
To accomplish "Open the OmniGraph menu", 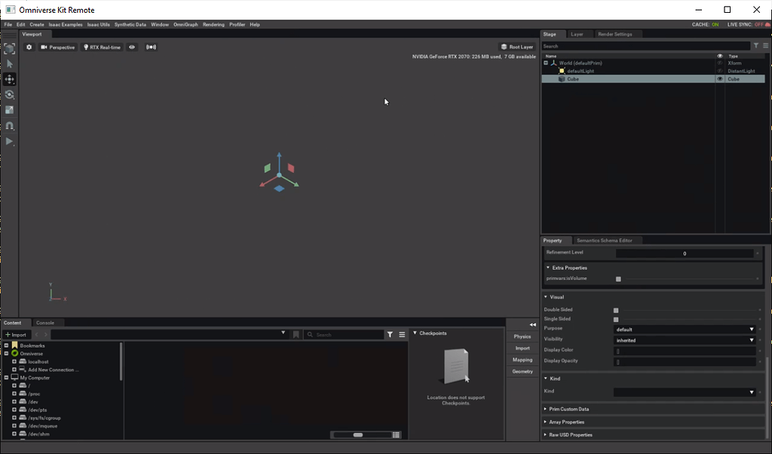I will [x=185, y=25].
